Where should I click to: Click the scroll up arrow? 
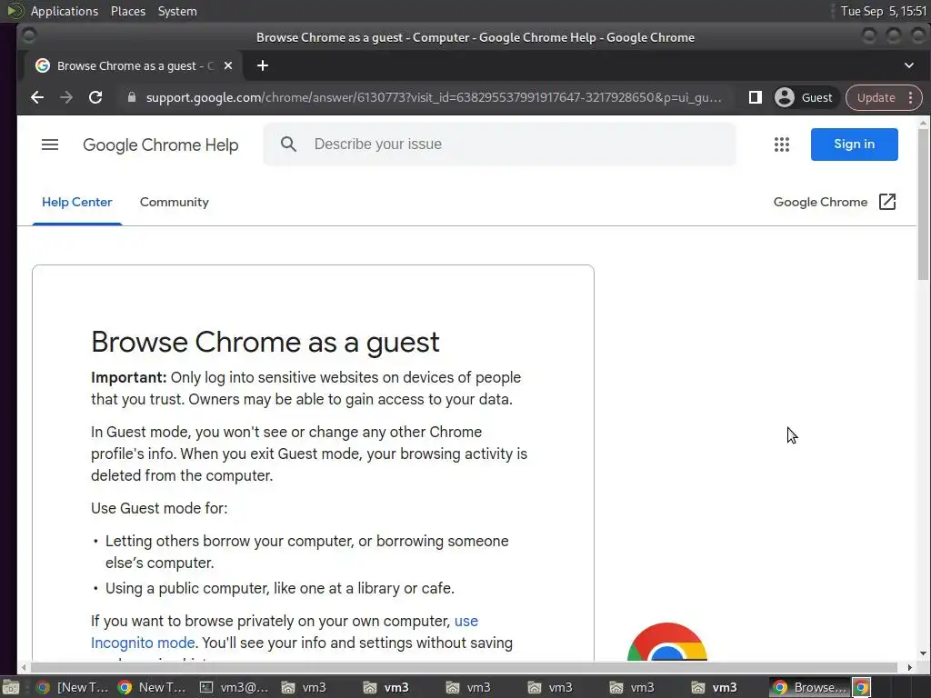[923, 124]
